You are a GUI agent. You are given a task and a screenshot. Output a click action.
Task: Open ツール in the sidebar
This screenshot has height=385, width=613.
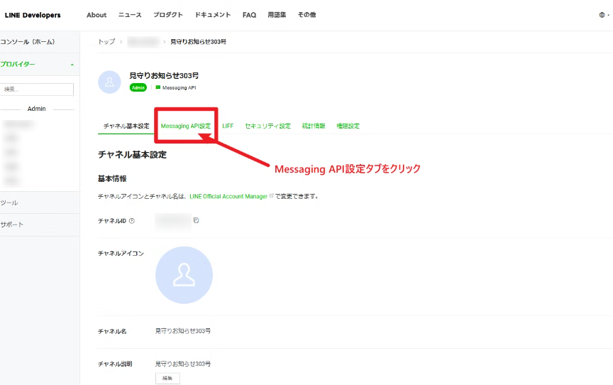coord(9,202)
